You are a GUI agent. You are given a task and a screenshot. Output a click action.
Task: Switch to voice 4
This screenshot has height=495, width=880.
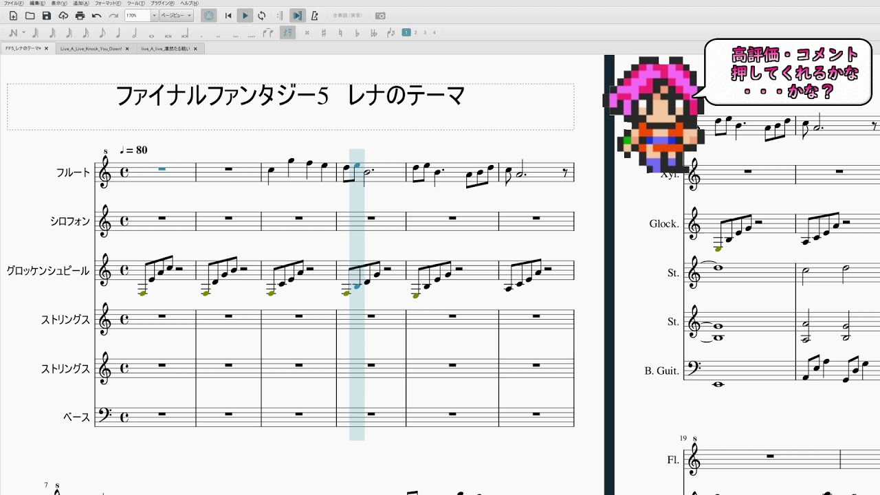[434, 32]
